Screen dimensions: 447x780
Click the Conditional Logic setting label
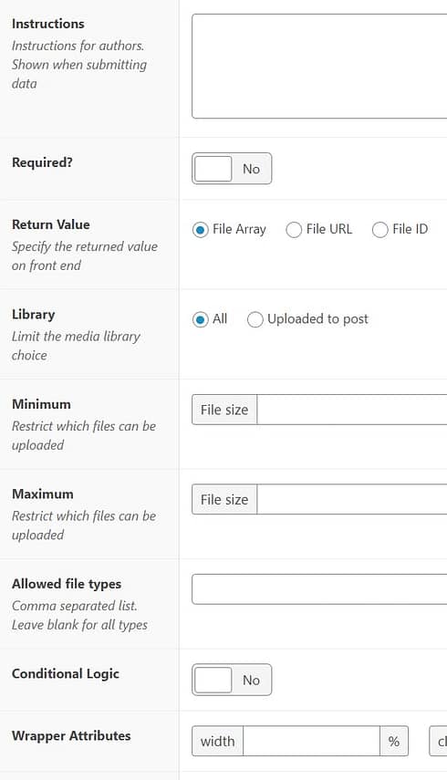coord(66,673)
